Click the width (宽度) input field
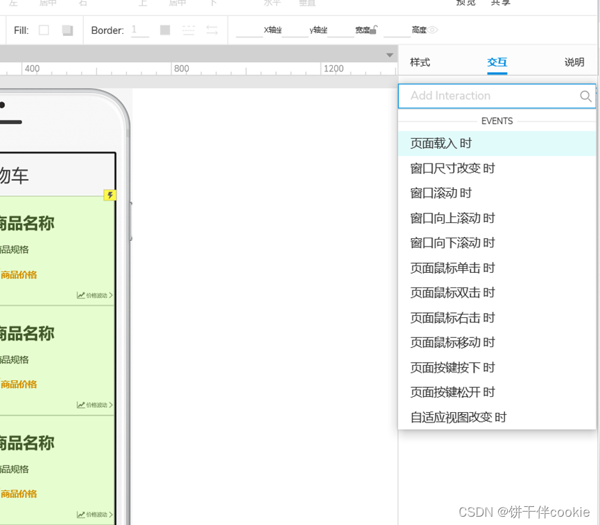Image resolution: width=600 pixels, height=525 pixels. 341,30
